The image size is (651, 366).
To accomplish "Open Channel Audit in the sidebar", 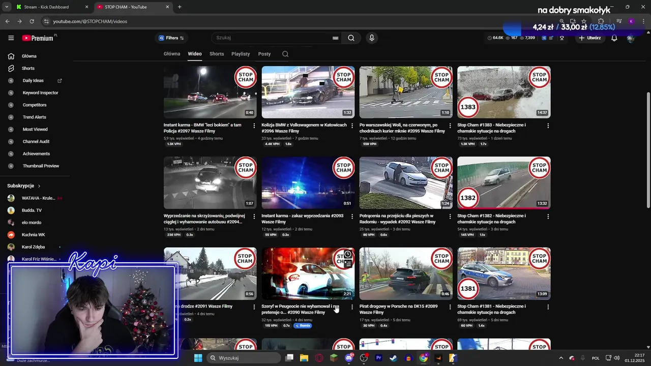I will (x=35, y=141).
